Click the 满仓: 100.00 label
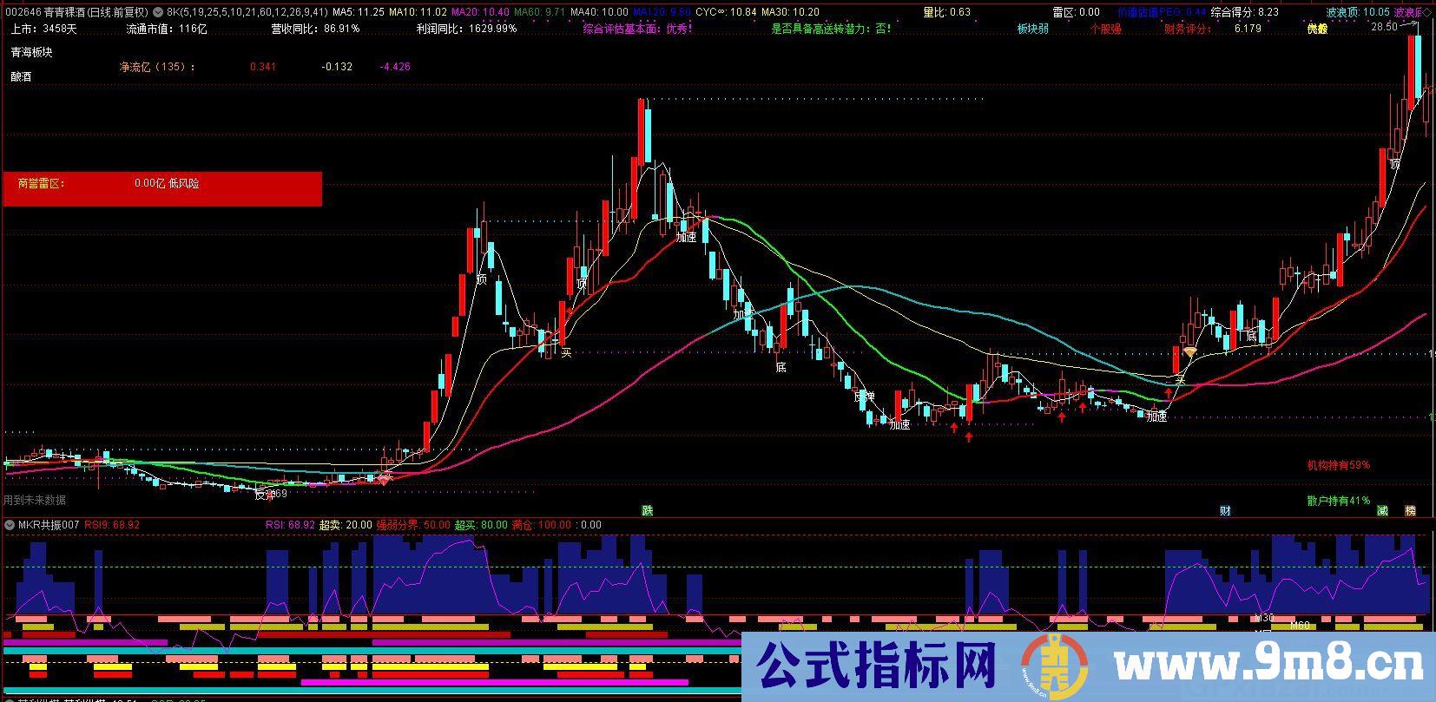 click(x=542, y=525)
